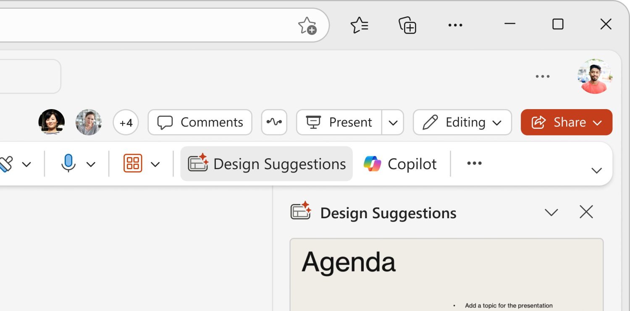This screenshot has height=311, width=630.
Task: Expand the Editing mode dropdown
Action: coord(498,122)
